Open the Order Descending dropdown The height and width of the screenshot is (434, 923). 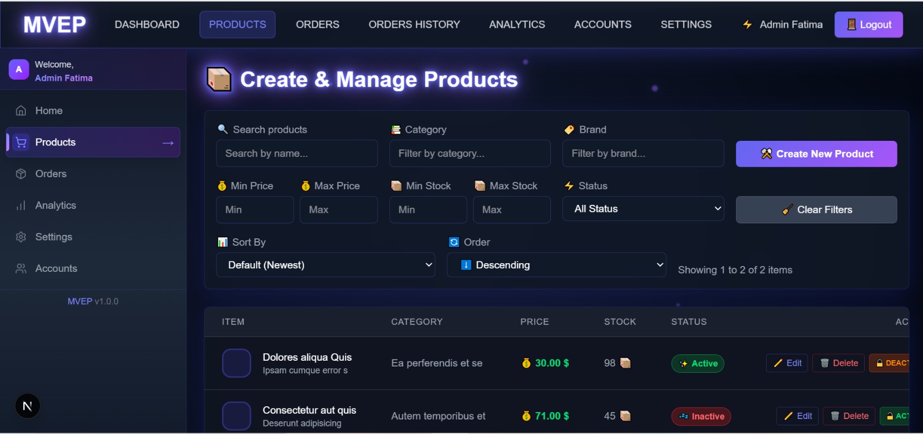[557, 265]
